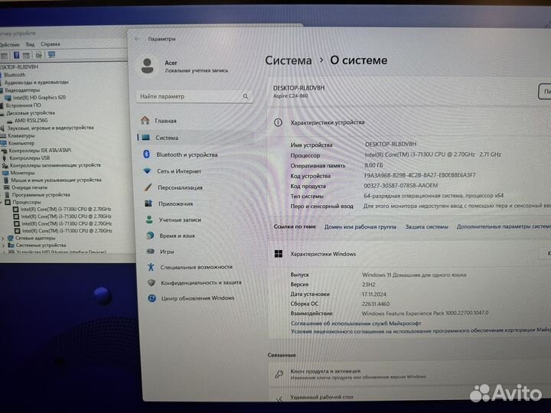Click the Время и язык globe icon
This screenshot has width=551, height=413.
point(150,236)
